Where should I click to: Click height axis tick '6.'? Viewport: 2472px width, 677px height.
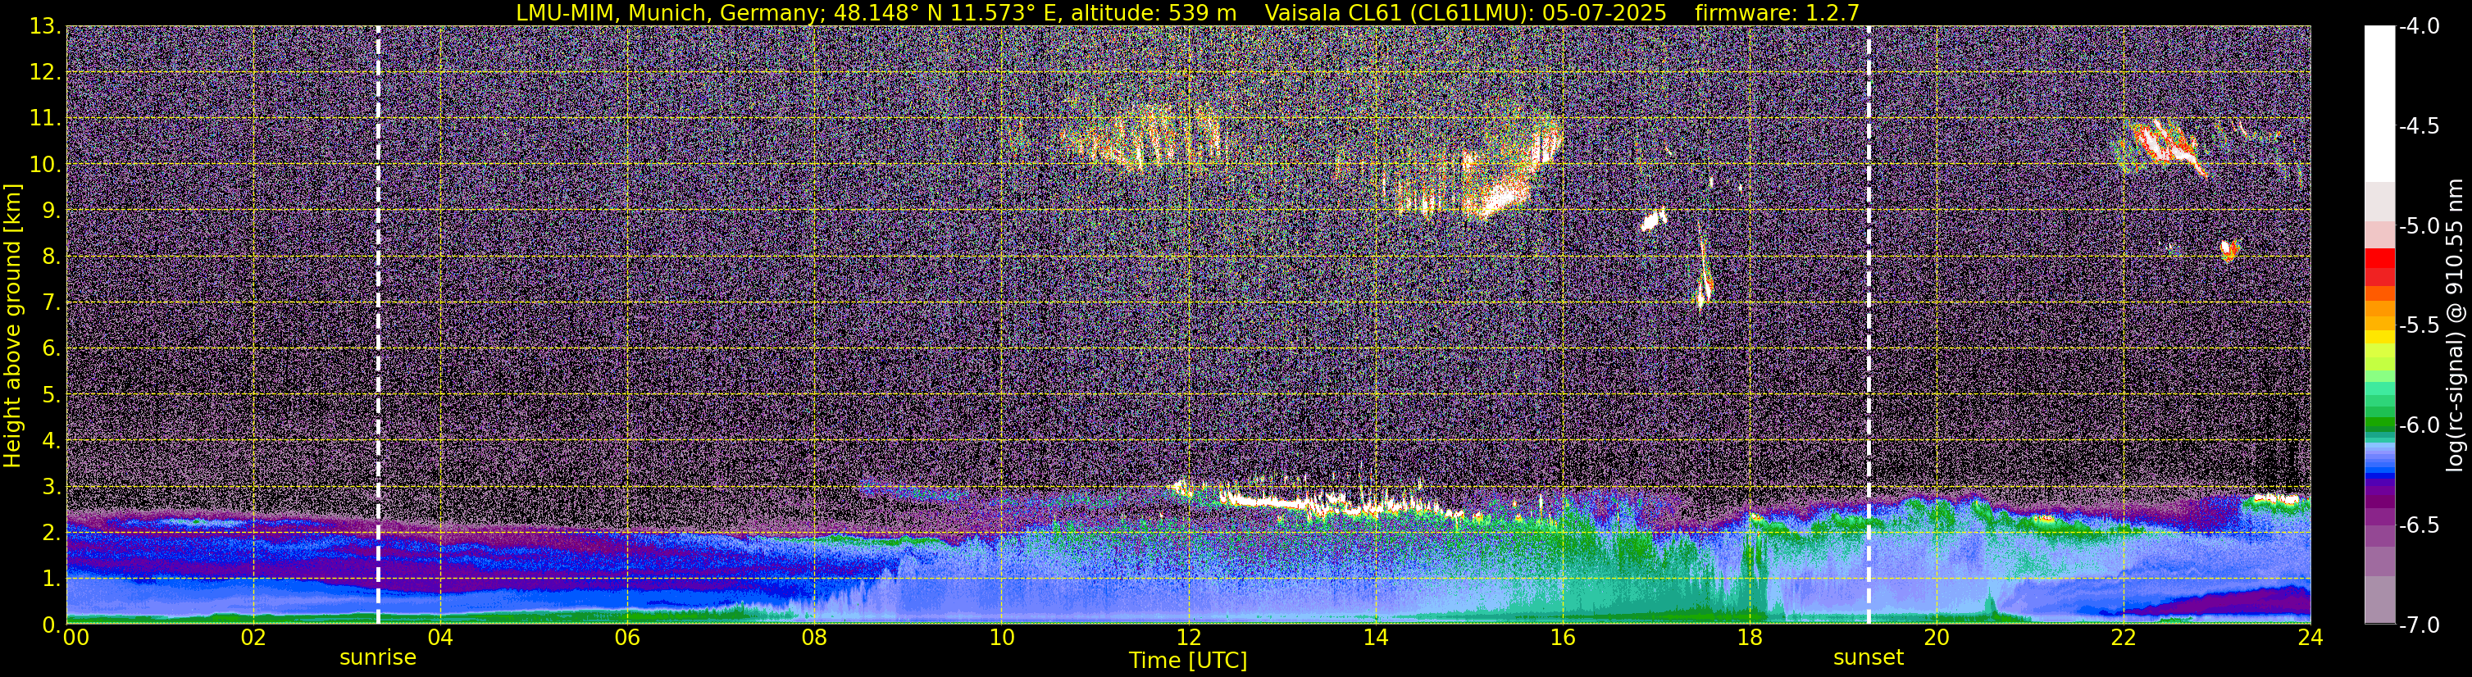coord(51,348)
